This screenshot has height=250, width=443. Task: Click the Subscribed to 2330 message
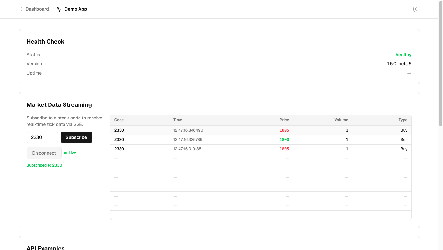point(44,165)
